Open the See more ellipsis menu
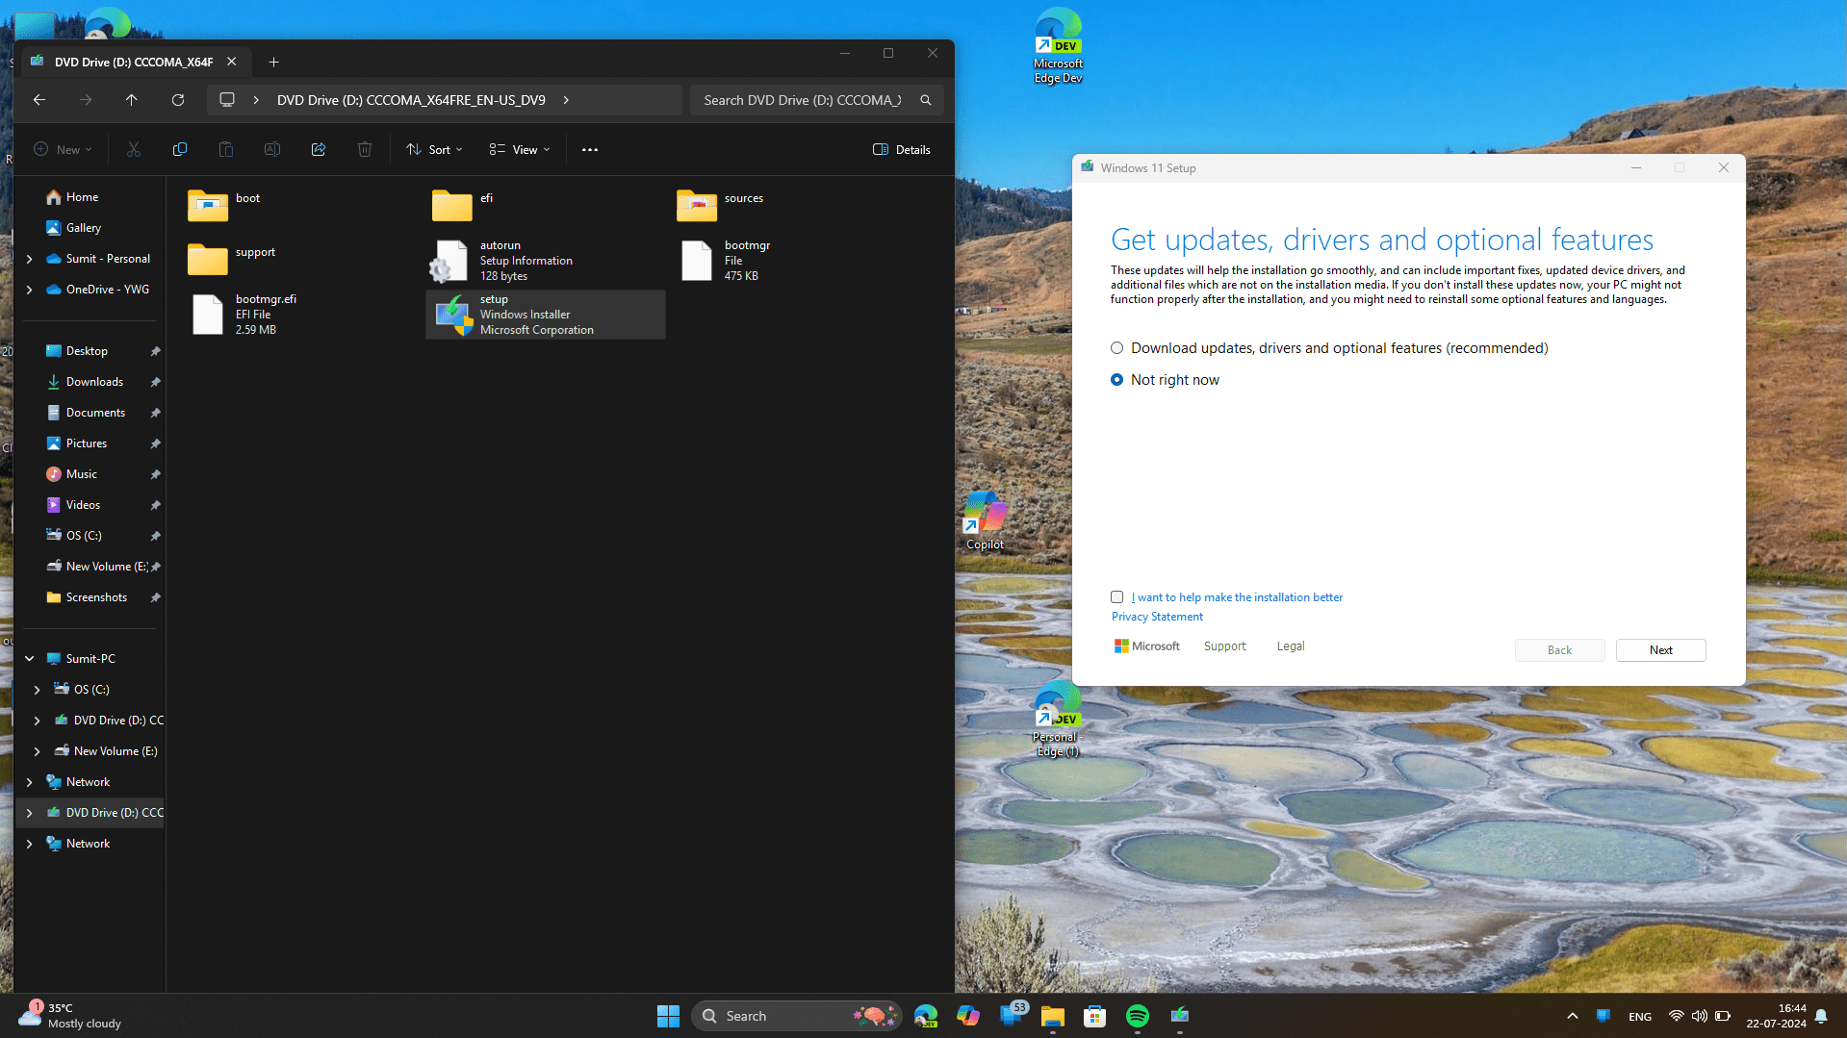The width and height of the screenshot is (1847, 1038). point(589,149)
